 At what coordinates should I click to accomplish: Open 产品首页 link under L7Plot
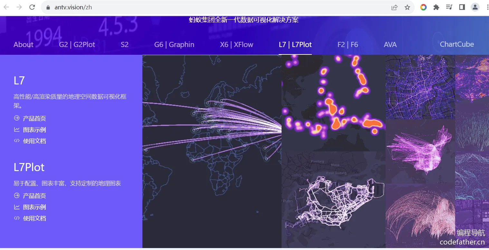tap(30, 196)
